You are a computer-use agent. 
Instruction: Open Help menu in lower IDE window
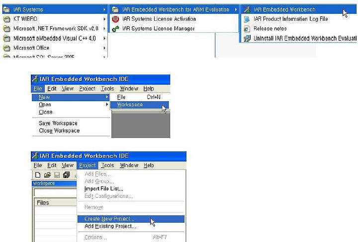[x=149, y=165]
